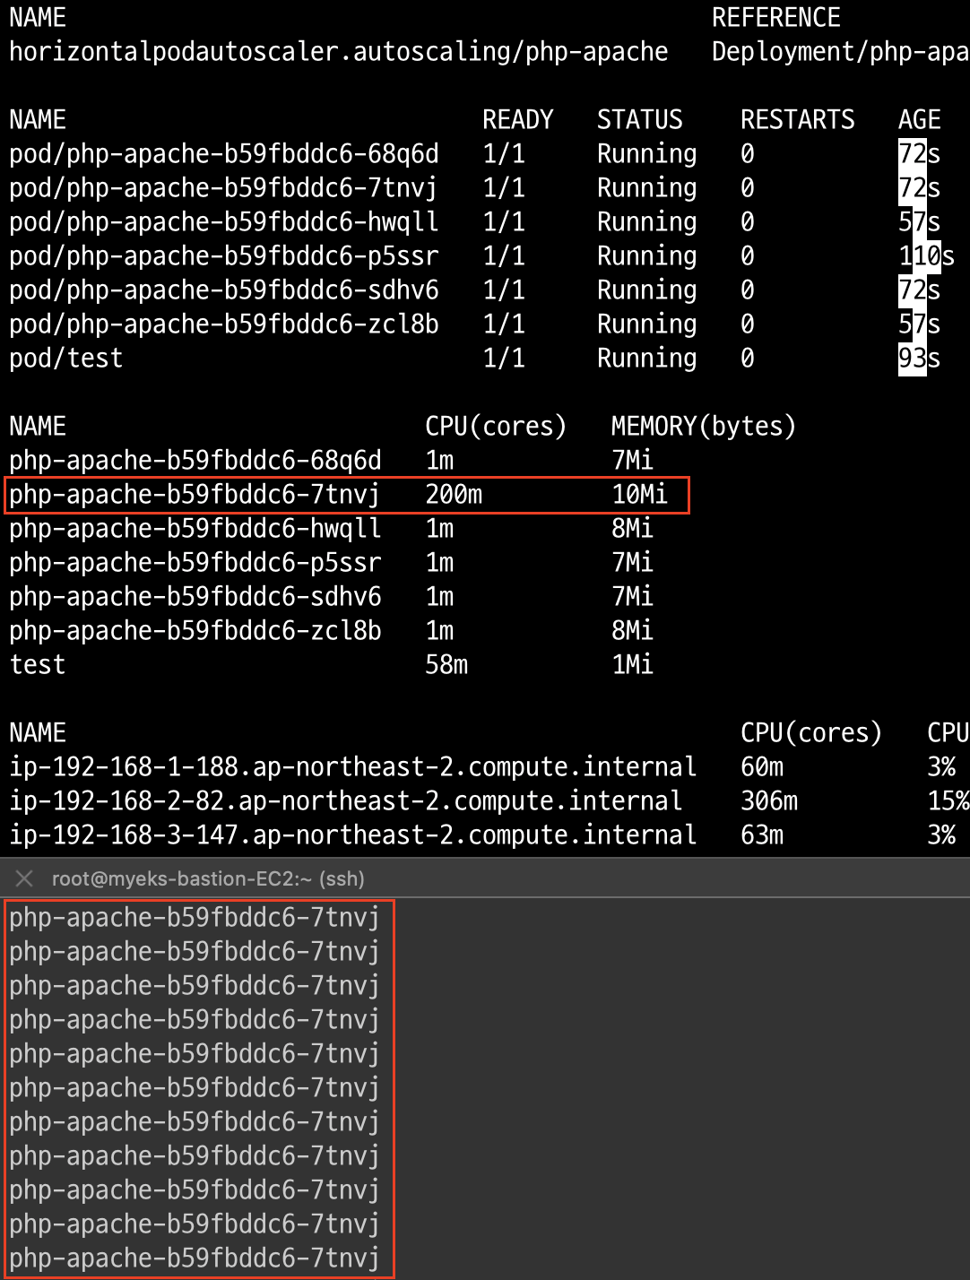Click the MEMORY(bytes) column header

point(704,427)
